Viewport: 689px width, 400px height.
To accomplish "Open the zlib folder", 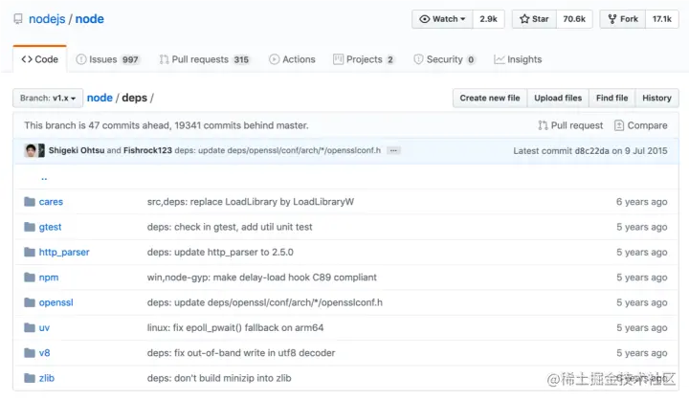I will click(x=47, y=378).
